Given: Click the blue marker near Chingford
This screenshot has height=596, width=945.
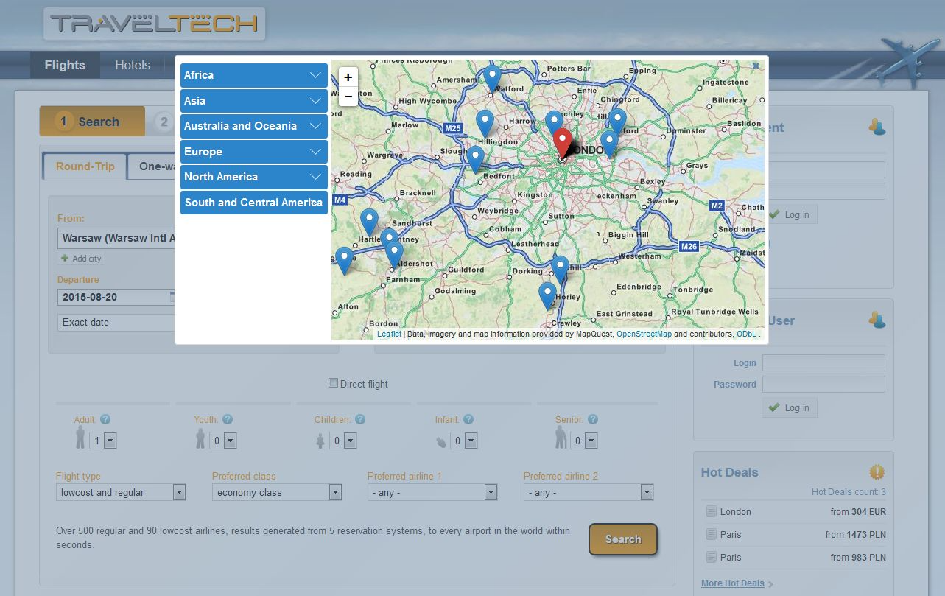Looking at the screenshot, I should 617,122.
